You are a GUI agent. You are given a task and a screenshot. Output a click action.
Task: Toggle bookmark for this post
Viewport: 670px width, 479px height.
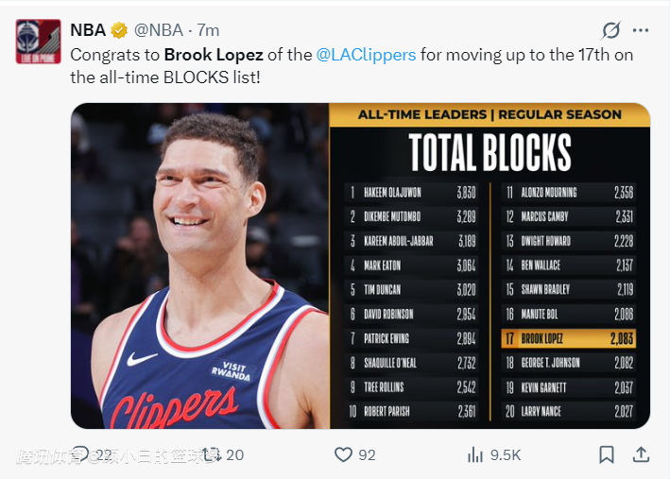coord(607,454)
